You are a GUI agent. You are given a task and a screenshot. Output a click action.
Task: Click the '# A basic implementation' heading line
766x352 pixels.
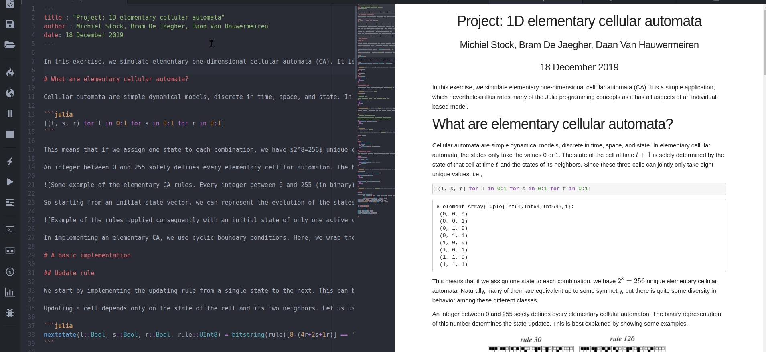[87, 255]
